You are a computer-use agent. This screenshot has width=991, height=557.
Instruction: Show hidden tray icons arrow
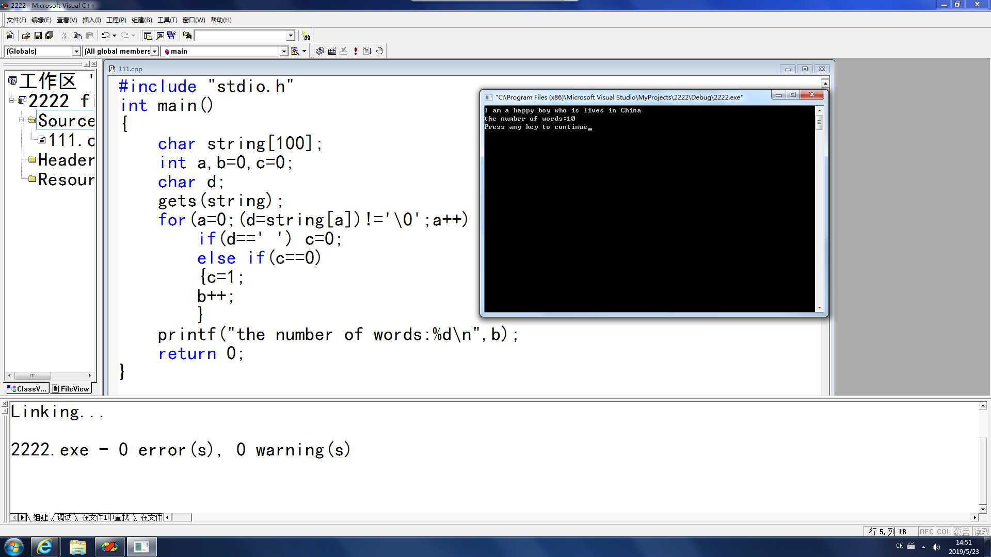click(923, 547)
